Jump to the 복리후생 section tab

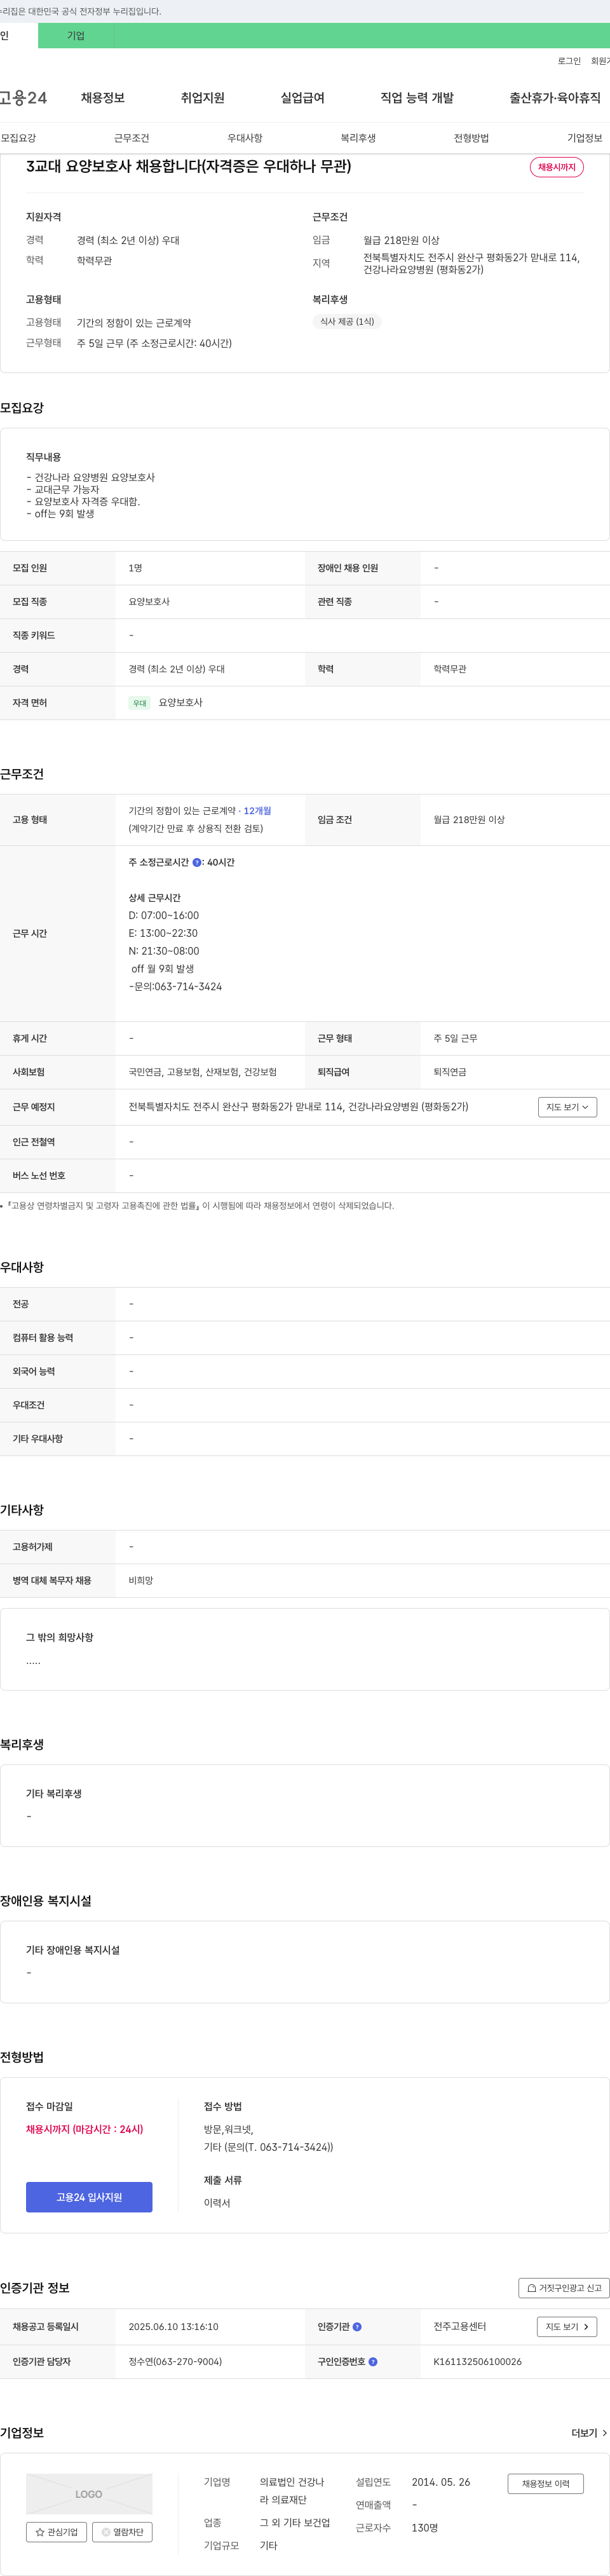[x=358, y=138]
